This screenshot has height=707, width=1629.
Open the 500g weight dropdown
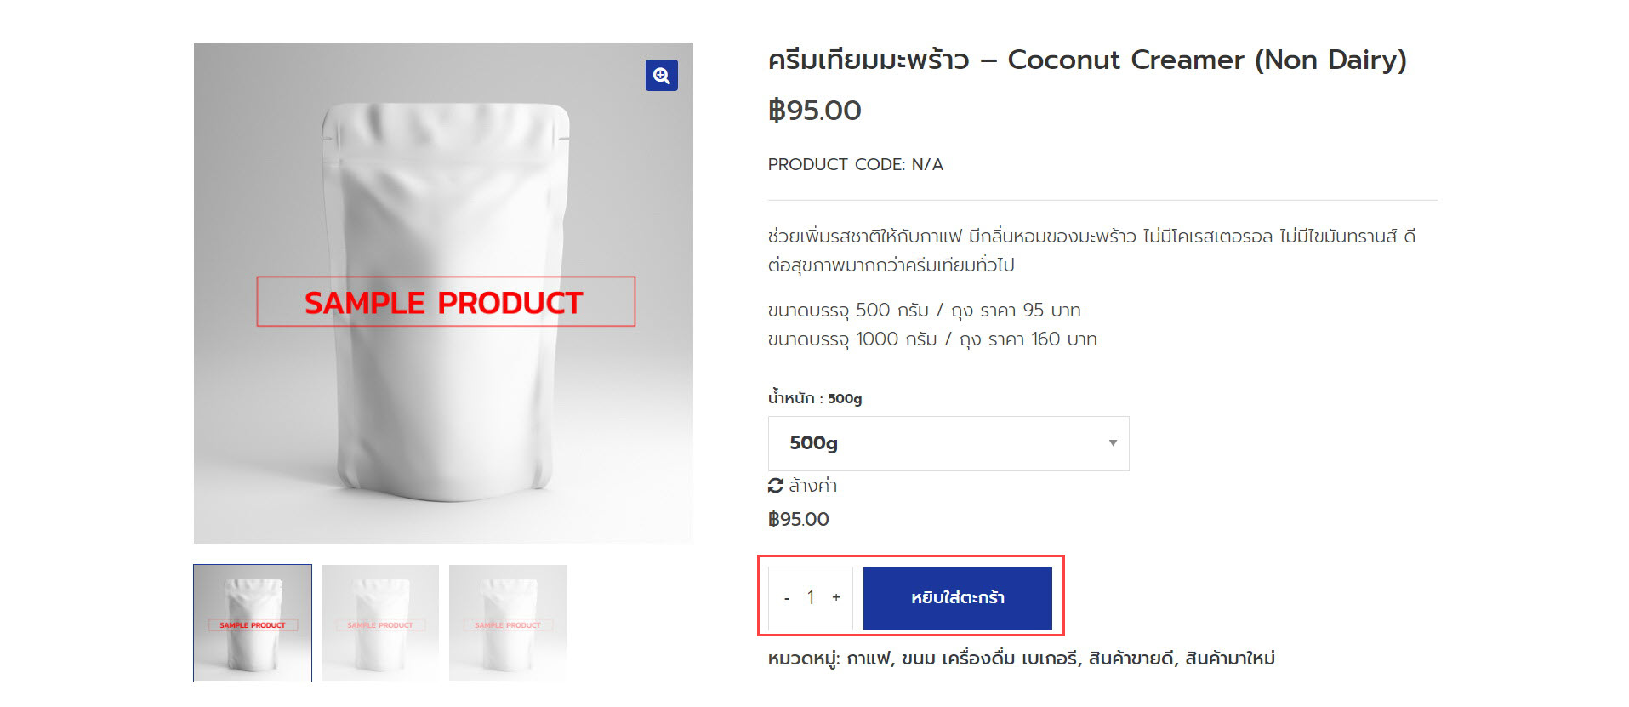948,443
